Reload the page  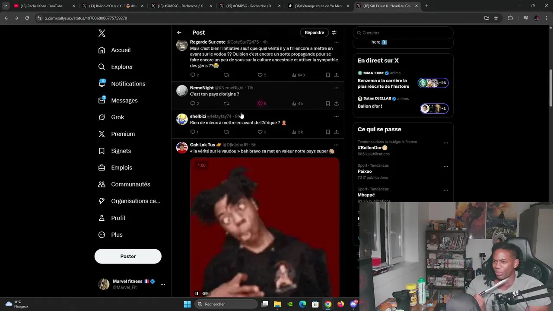27,18
